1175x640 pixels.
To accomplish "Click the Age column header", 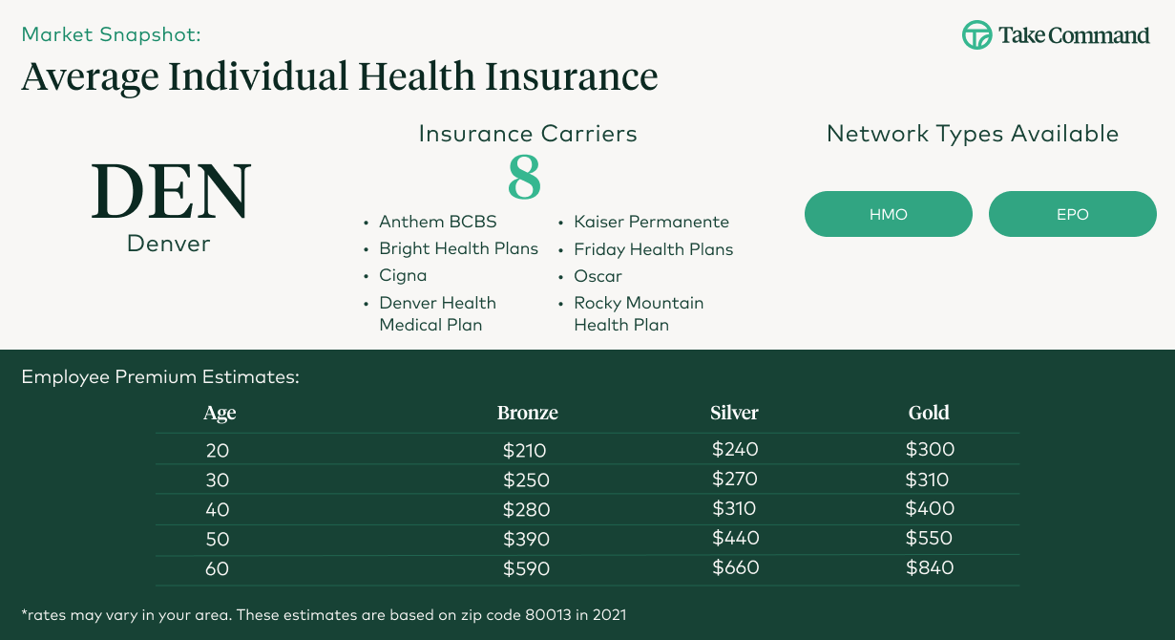I will click(220, 414).
